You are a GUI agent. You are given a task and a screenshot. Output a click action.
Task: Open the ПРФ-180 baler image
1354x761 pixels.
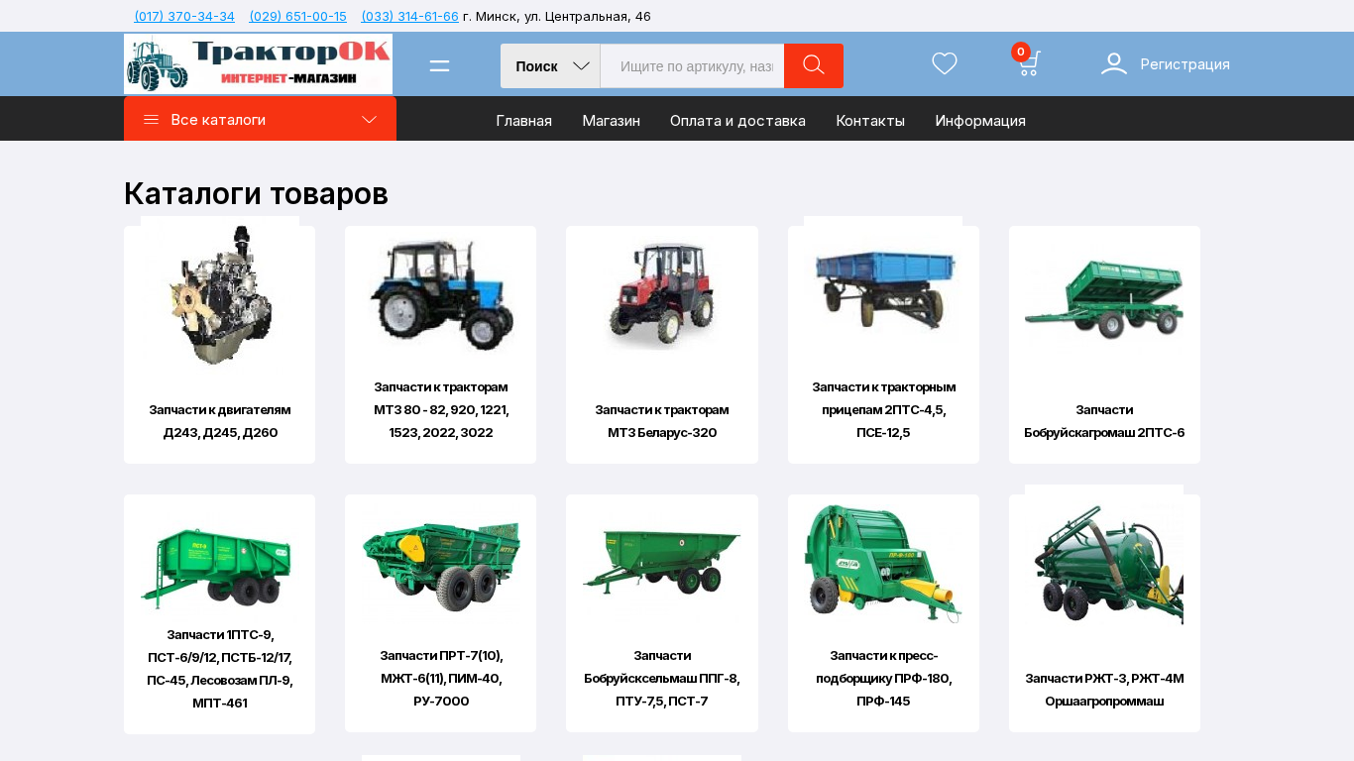(x=883, y=564)
